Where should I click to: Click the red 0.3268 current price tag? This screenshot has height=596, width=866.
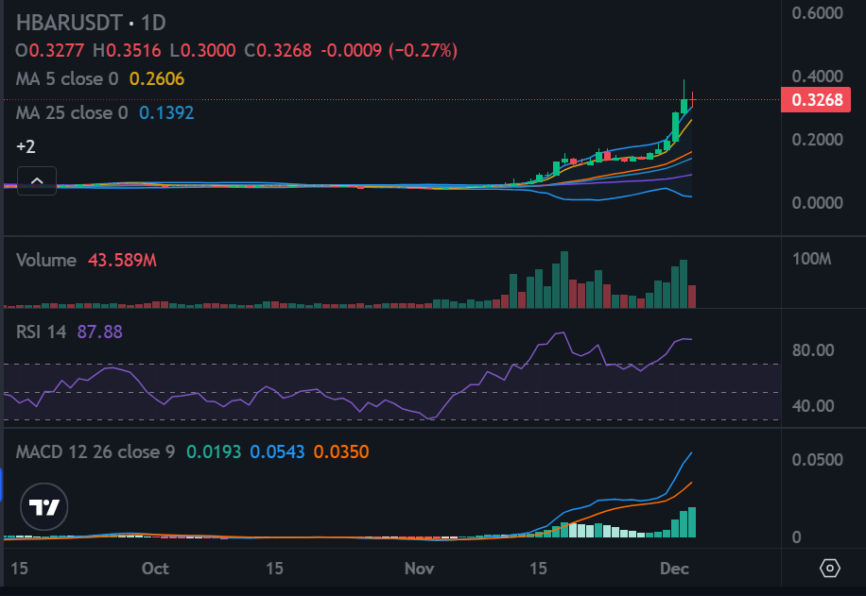(816, 100)
